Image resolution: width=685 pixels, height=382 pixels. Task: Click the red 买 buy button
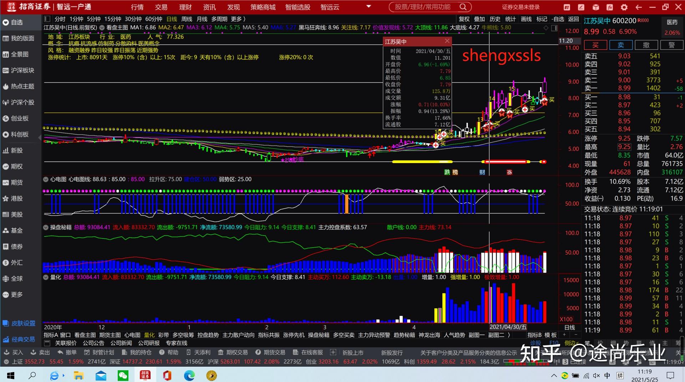coord(595,45)
